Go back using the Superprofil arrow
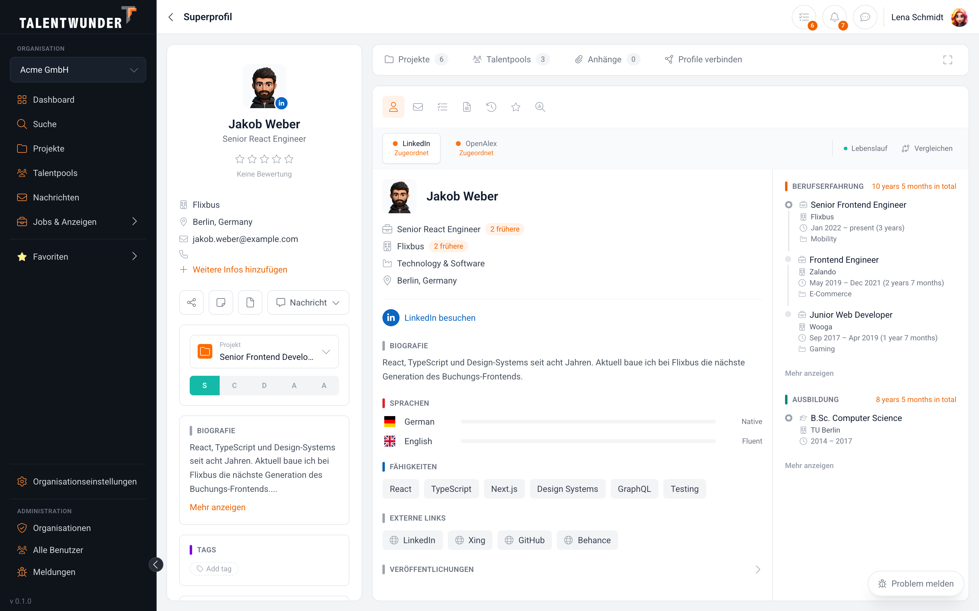Screen dimensions: 979x611 pyautogui.click(x=171, y=17)
